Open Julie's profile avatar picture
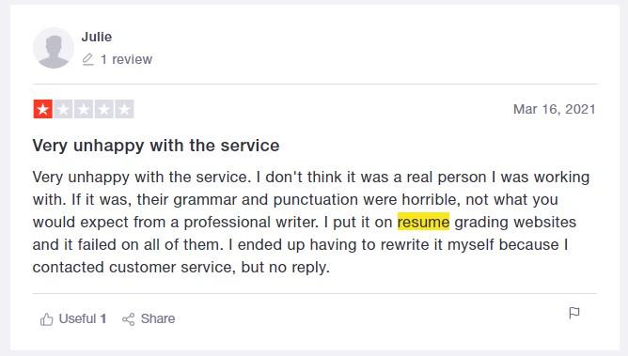Viewport: 628px width, 356px height. [54, 48]
